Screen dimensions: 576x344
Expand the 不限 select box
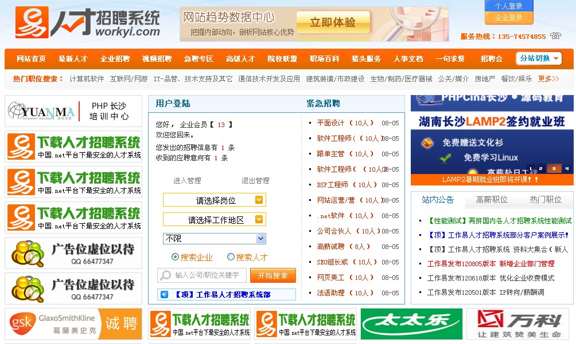tap(214, 239)
